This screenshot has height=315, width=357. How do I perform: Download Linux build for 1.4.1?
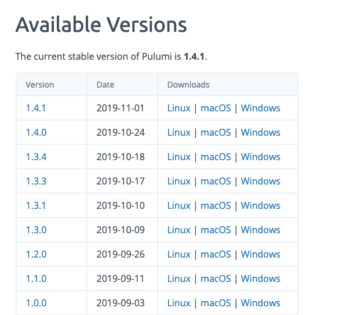pos(178,108)
